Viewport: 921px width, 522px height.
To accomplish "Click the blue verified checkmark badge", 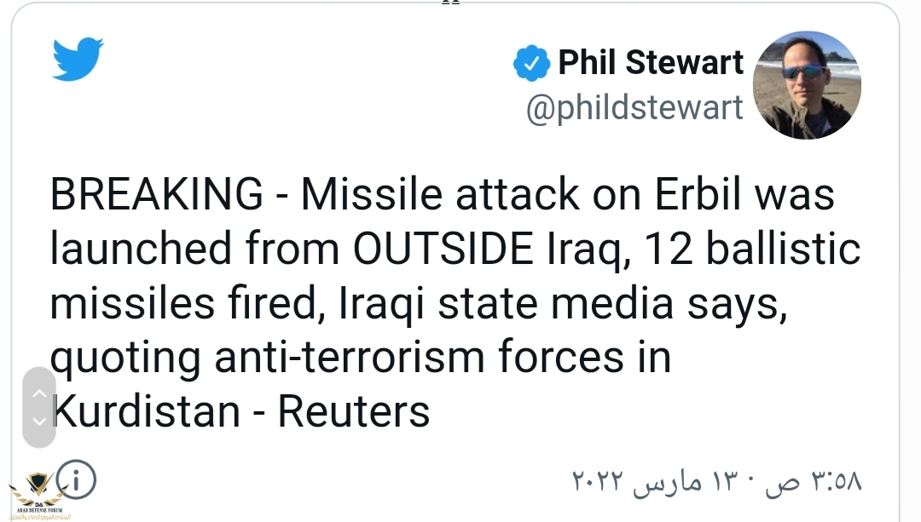I will pos(530,64).
